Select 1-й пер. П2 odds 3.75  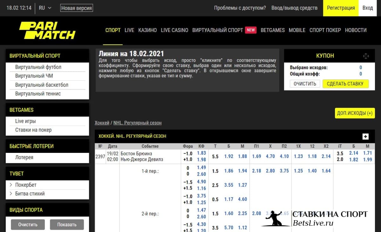click(x=284, y=171)
